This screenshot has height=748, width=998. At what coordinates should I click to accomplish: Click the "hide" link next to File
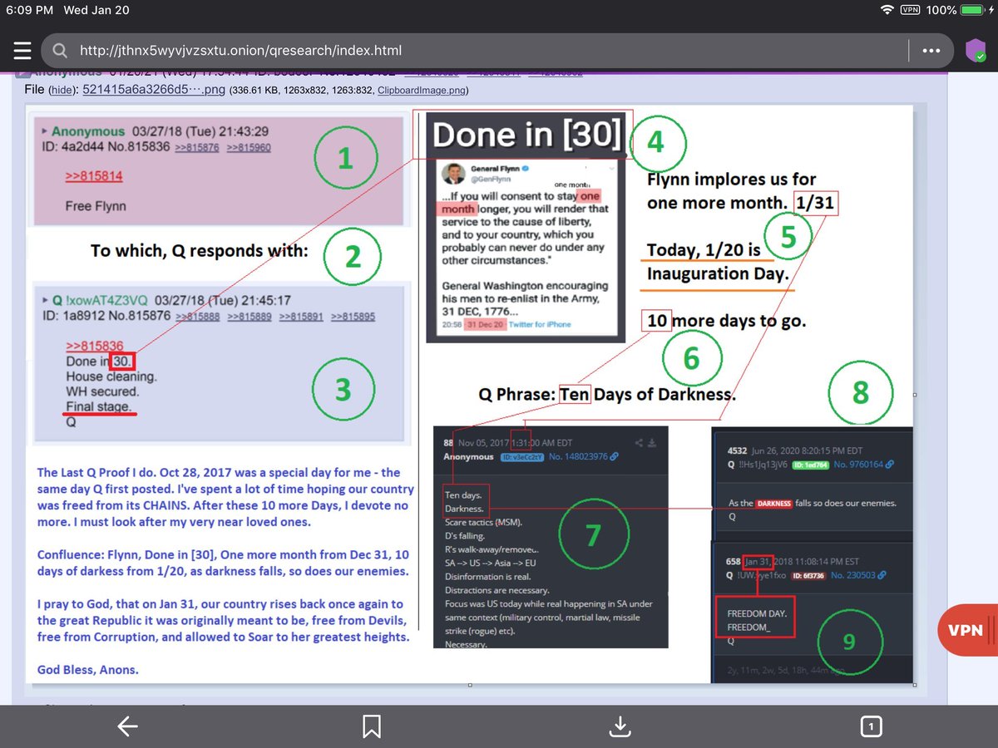(x=62, y=90)
